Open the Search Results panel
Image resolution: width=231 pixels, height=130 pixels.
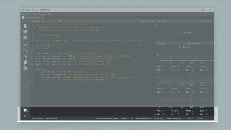(37, 118)
